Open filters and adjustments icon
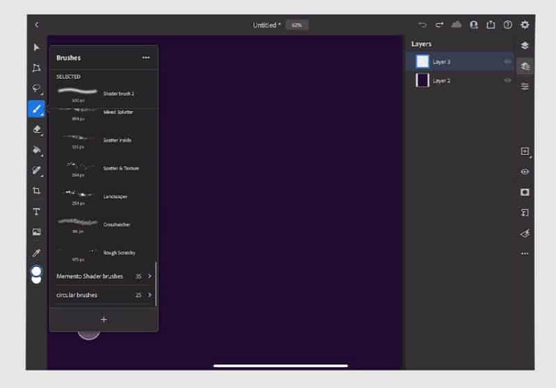Viewport: 556px width, 388px height. click(525, 234)
